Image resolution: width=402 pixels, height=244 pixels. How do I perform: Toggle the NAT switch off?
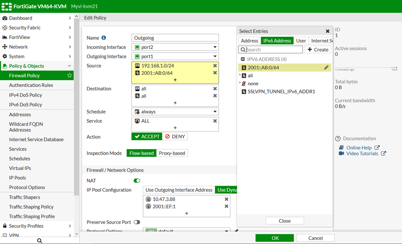point(137,181)
